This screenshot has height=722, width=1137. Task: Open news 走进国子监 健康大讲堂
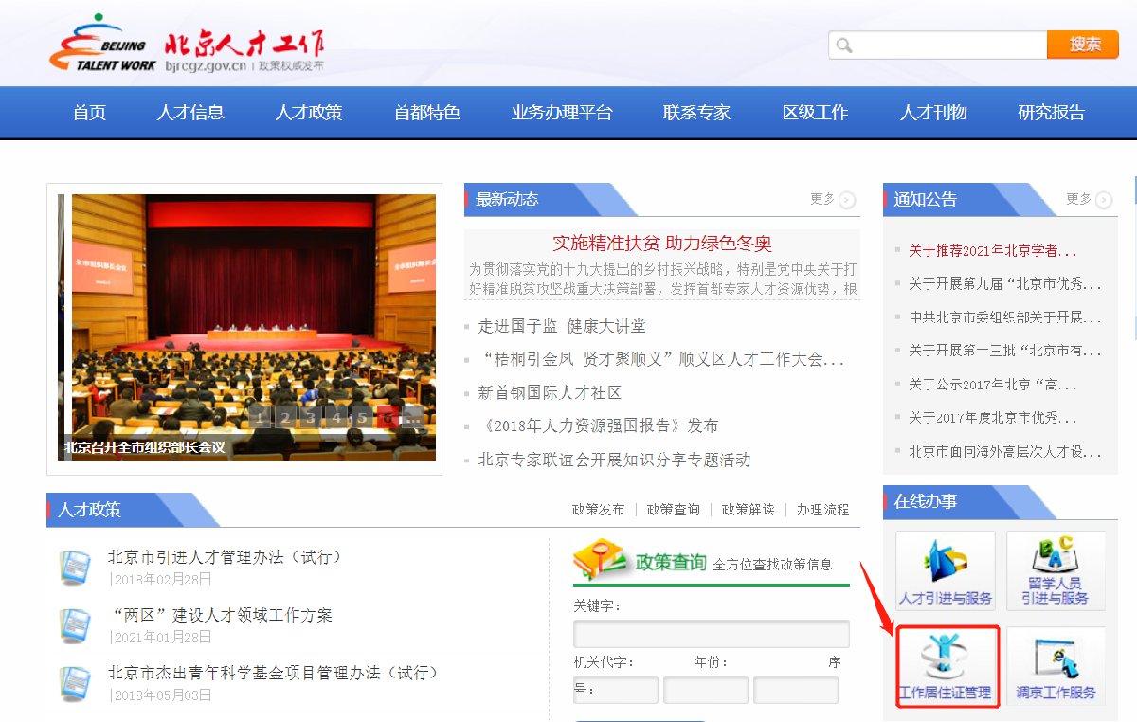(x=562, y=326)
